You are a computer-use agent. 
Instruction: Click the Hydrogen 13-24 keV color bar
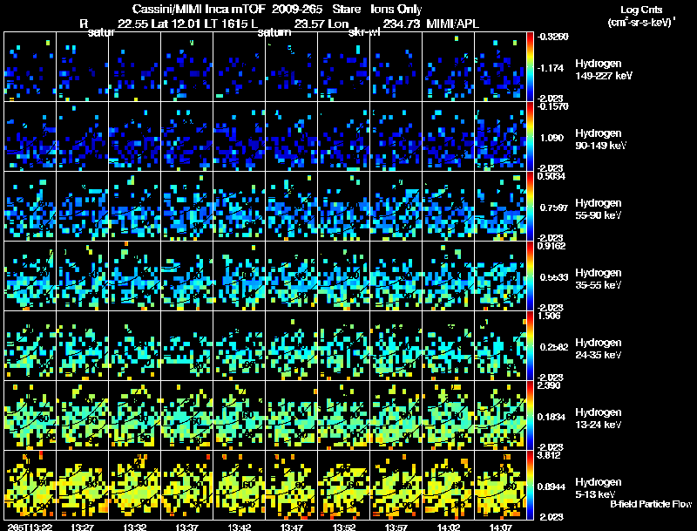tap(530, 416)
